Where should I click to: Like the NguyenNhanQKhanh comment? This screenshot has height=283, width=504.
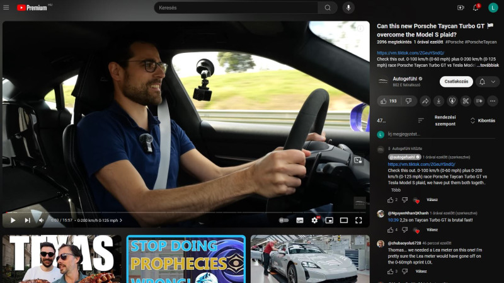tap(390, 230)
